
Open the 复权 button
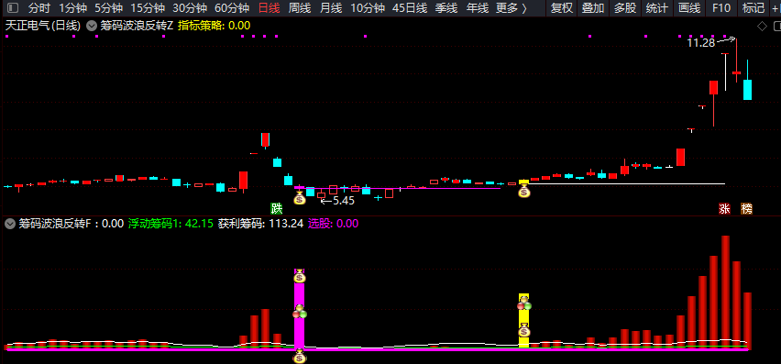point(562,8)
